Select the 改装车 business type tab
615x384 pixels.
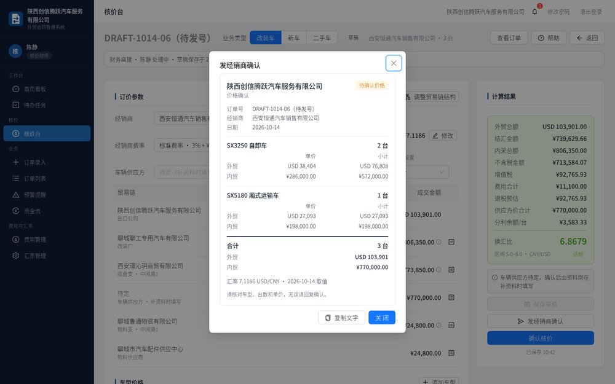[x=266, y=37]
